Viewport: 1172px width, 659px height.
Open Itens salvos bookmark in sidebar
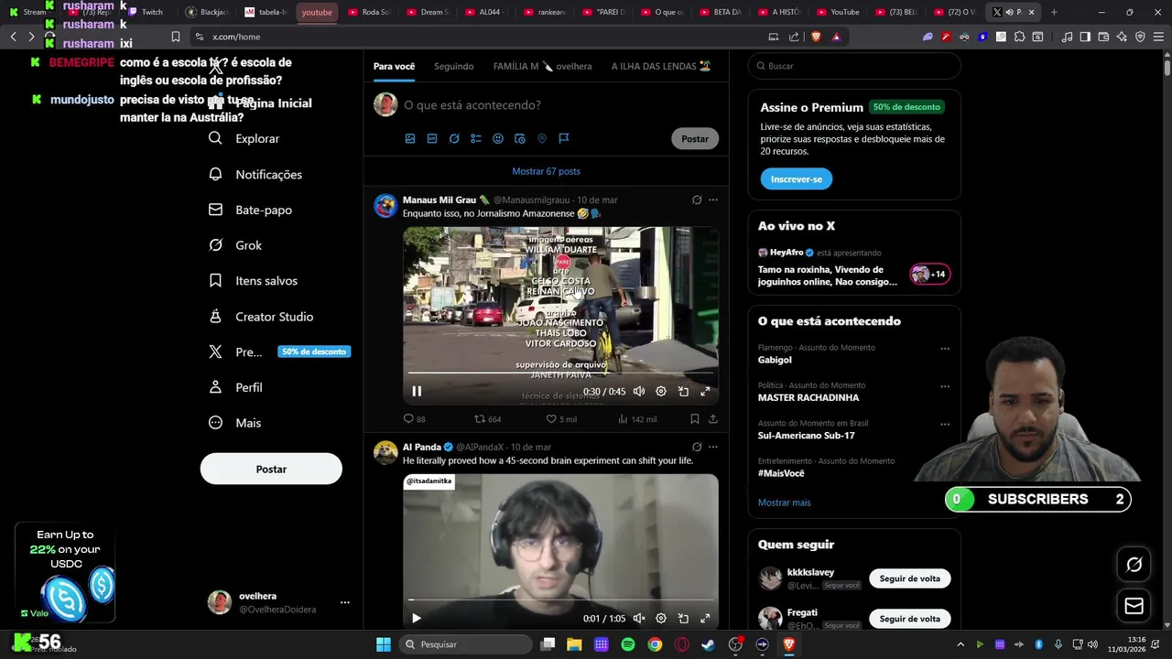(x=253, y=281)
